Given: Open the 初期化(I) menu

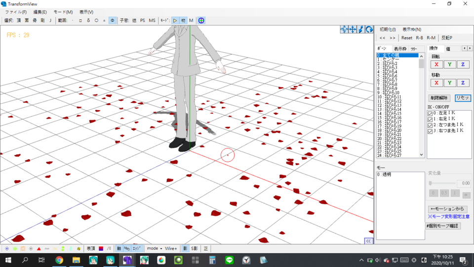Looking at the screenshot, I should (388, 29).
